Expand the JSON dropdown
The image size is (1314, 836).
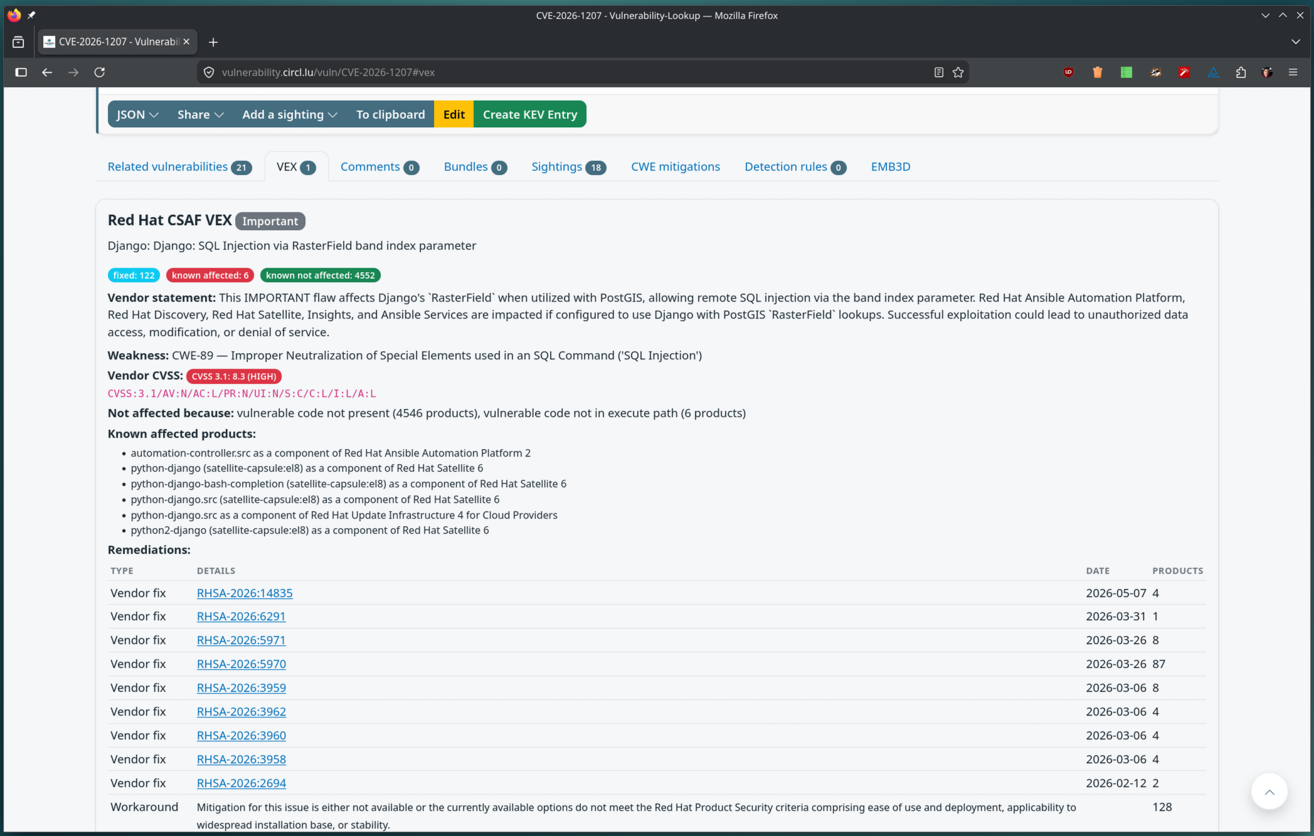137,114
